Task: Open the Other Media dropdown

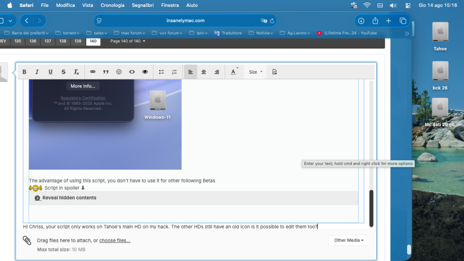Action: [348, 240]
